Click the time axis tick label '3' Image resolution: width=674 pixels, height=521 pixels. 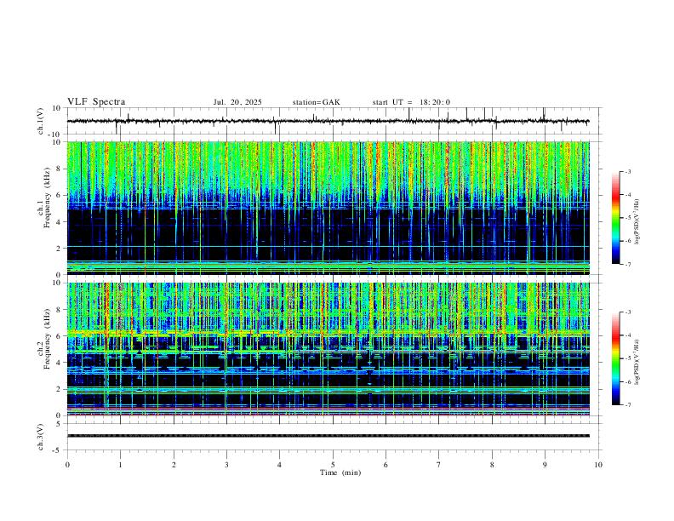(226, 465)
